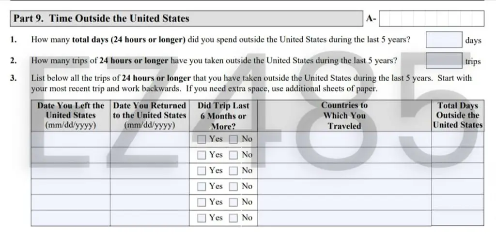
Task: Click first row Countries Traveled field
Action: (344, 139)
